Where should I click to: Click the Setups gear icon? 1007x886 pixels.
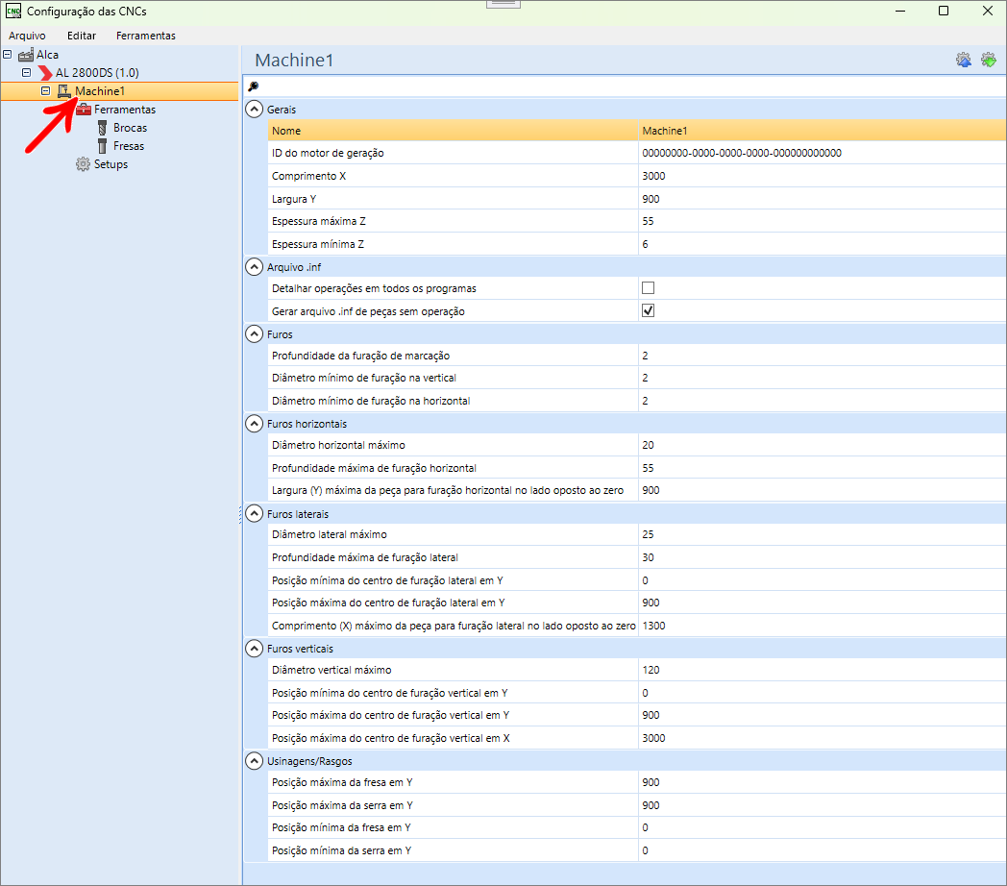point(83,164)
